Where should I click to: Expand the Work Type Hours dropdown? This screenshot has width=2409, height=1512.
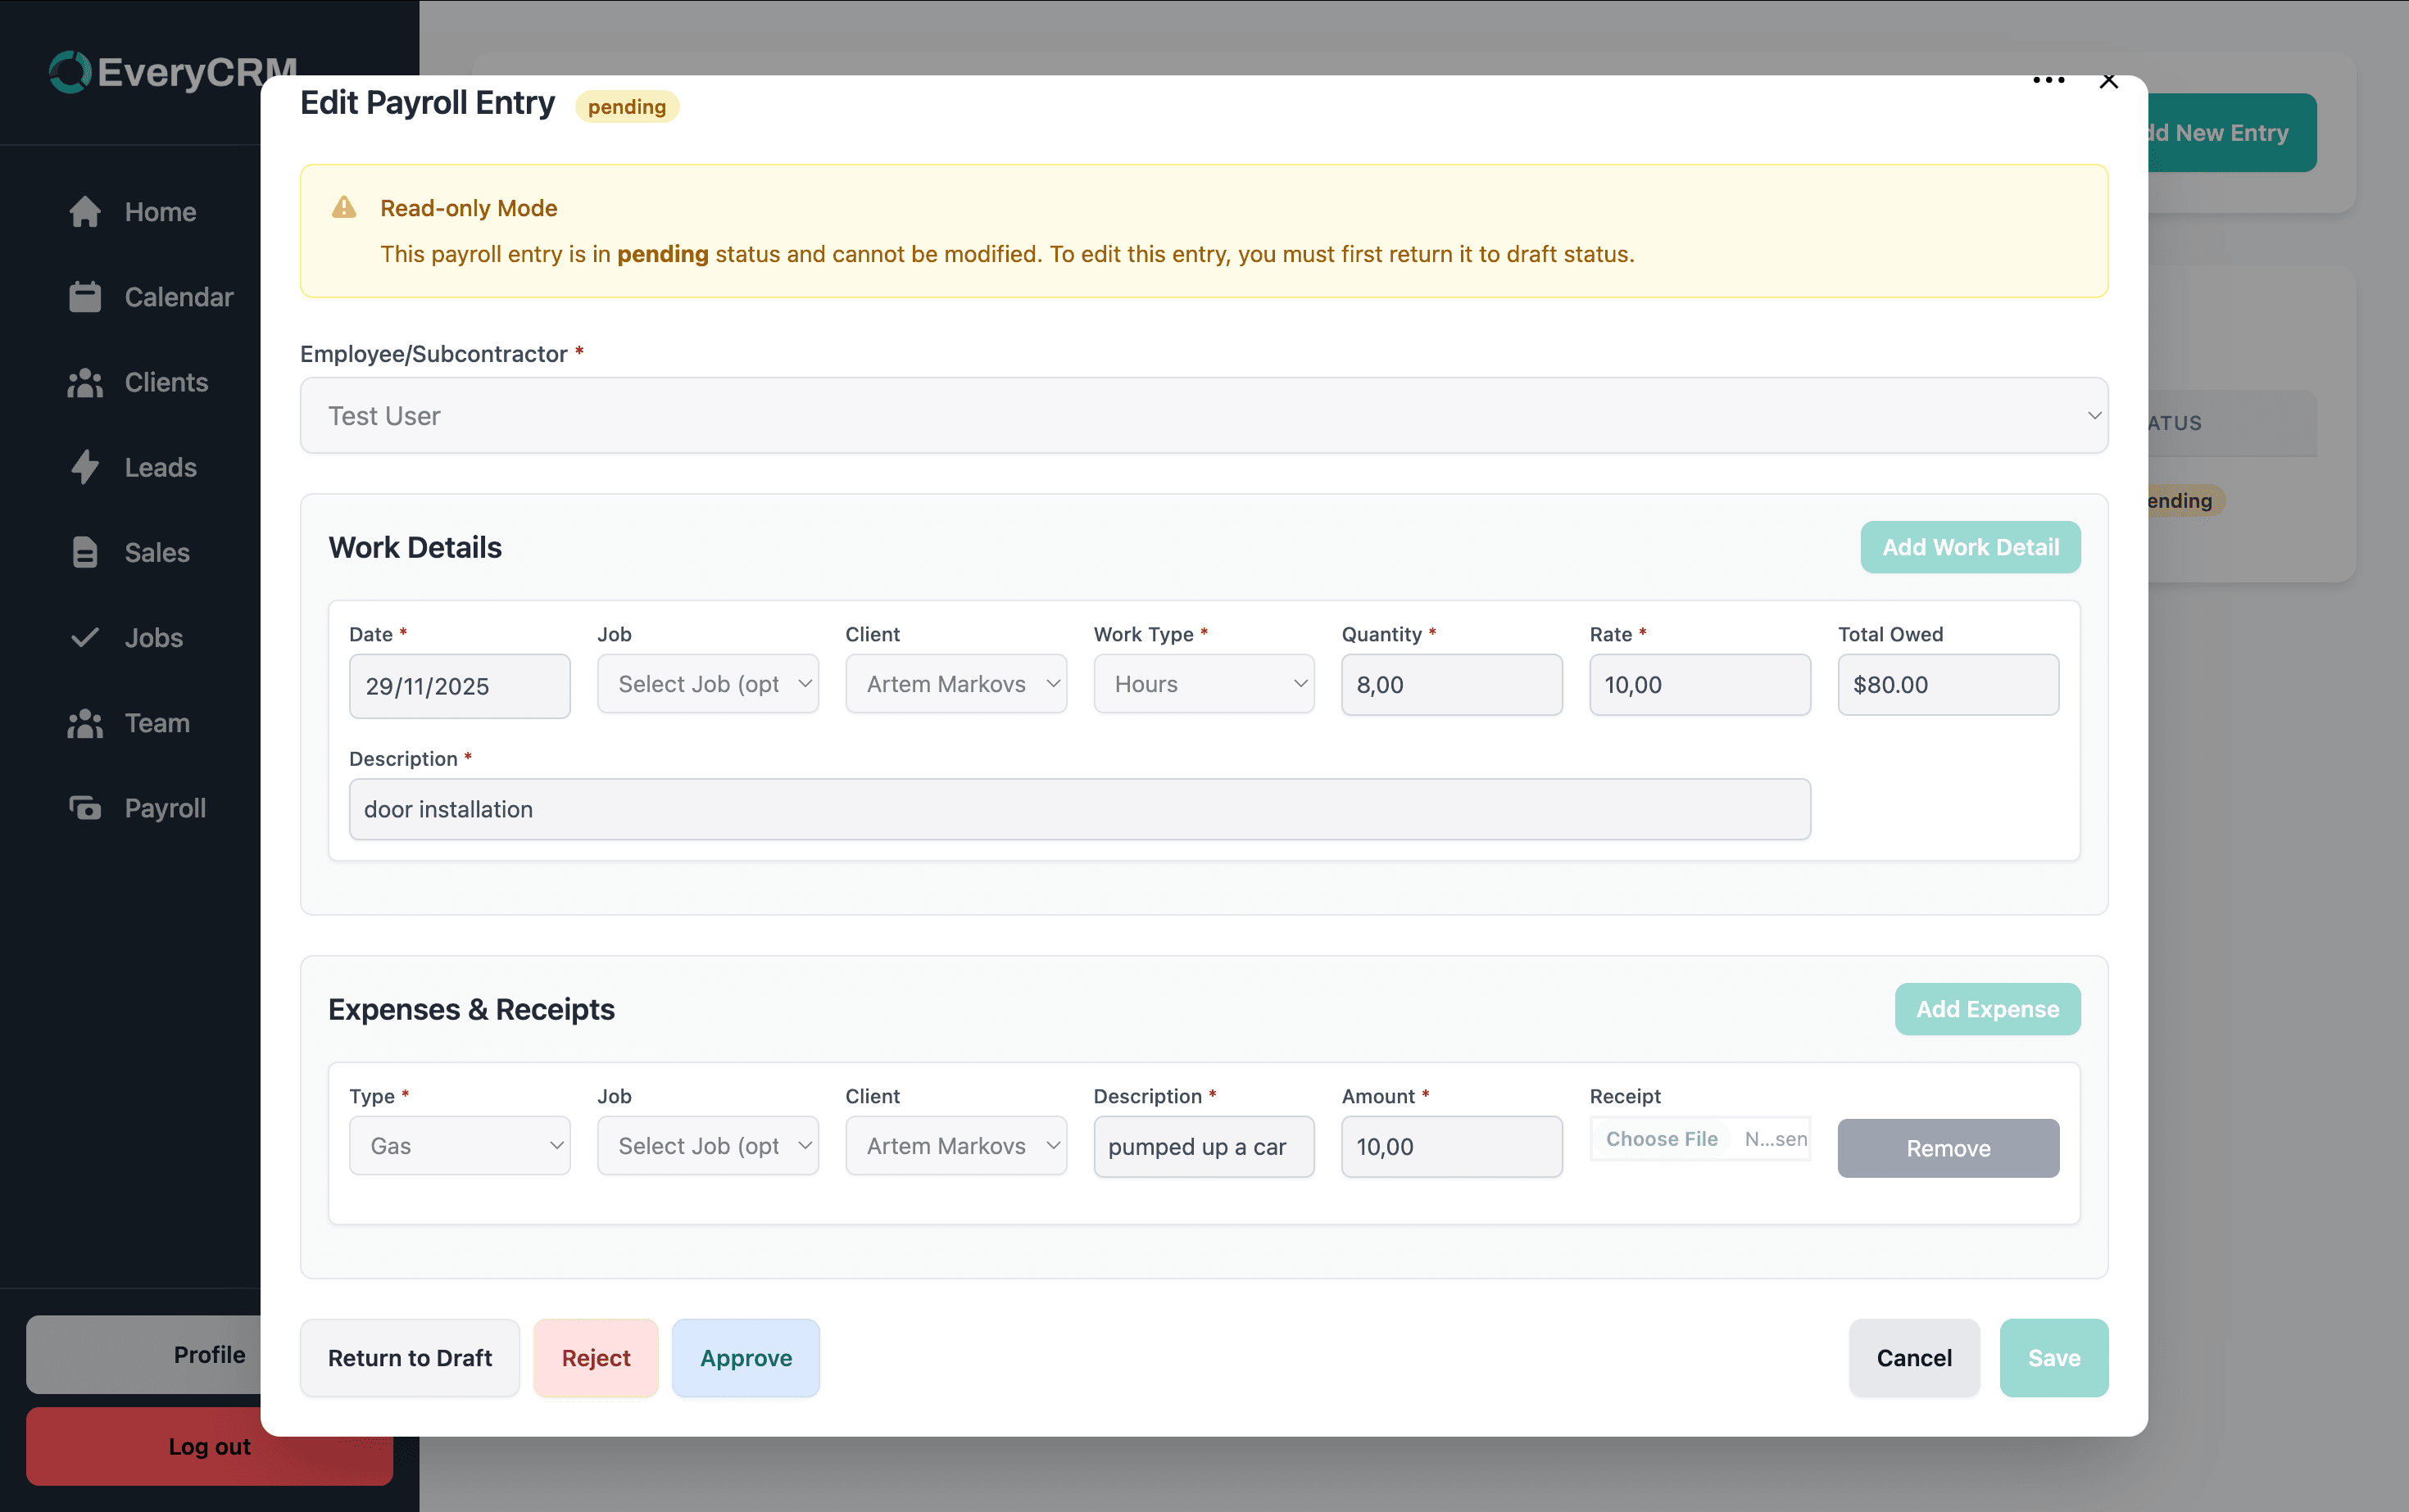1204,684
